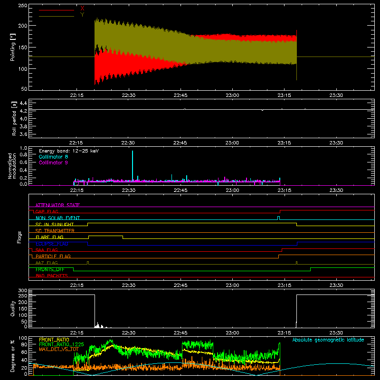Select the PARTICLE_FLAG label
Viewport: 380px width, 380px height.
[x=53, y=256]
